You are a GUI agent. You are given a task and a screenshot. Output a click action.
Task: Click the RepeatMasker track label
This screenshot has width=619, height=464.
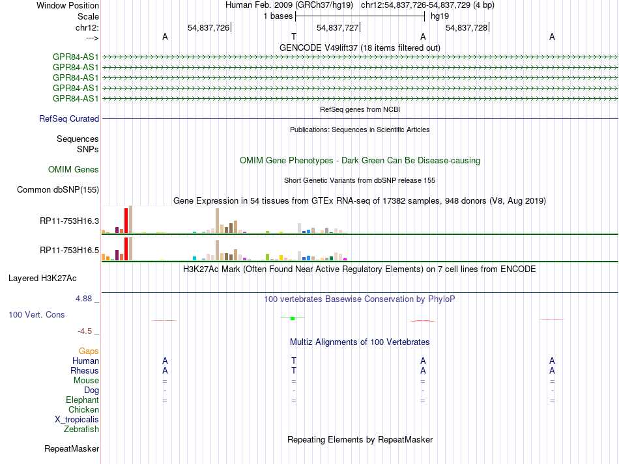tap(72, 448)
